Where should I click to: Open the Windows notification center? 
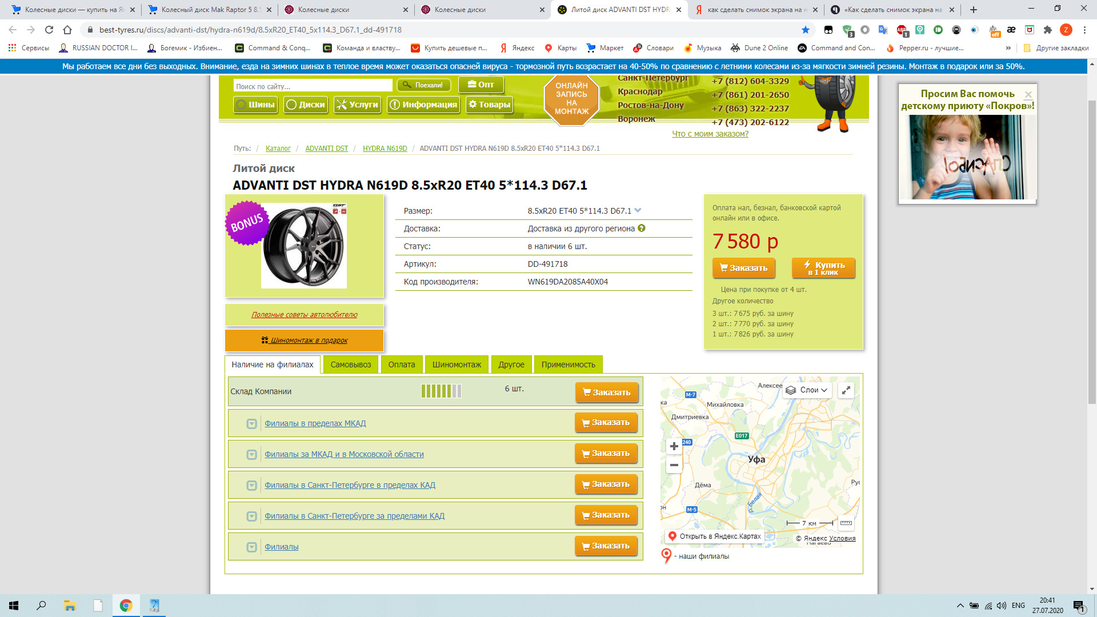click(1079, 606)
